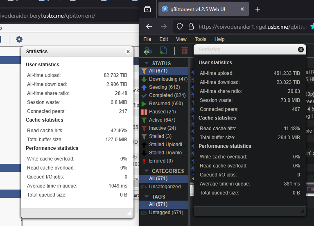Click resize handle of light Statistics dialog
The height and width of the screenshot is (226, 314).
pos(129,213)
